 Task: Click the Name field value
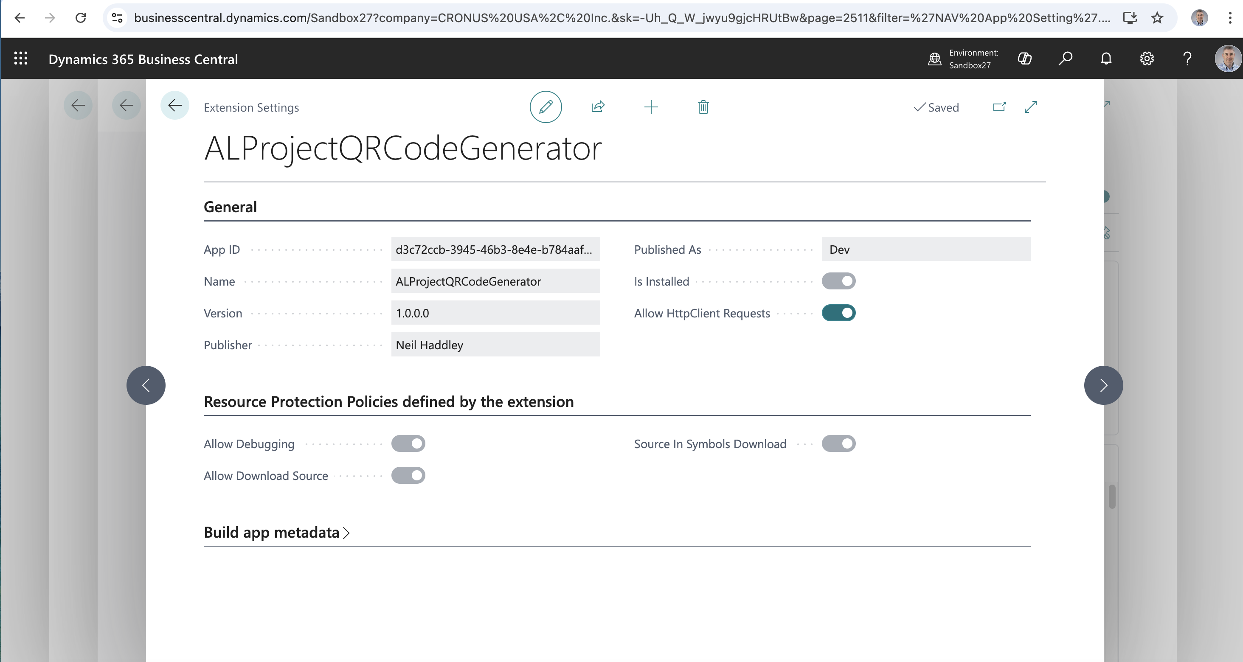pyautogui.click(x=495, y=281)
